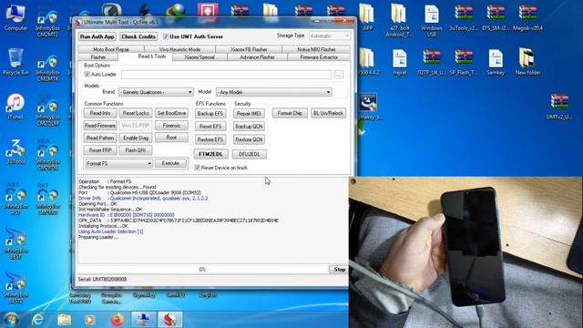This screenshot has height=328, width=583.
Task: Click the 0% progress bar
Action: (x=202, y=270)
